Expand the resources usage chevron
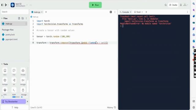 tap(2, 96)
